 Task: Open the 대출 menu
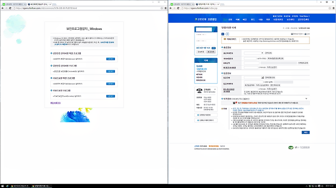click(x=260, y=20)
